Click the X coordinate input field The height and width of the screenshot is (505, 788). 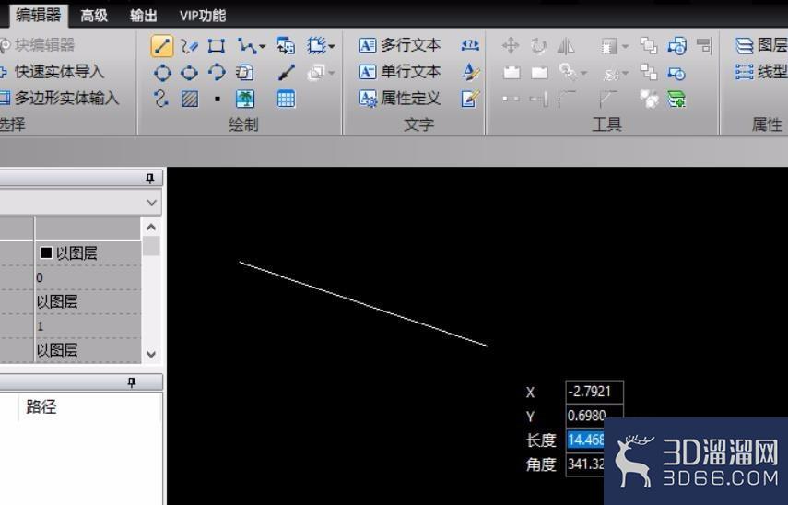594,392
